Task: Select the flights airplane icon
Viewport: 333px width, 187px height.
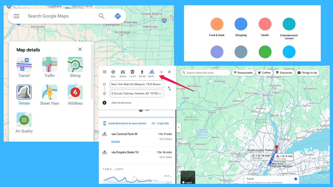Action: [x=162, y=72]
